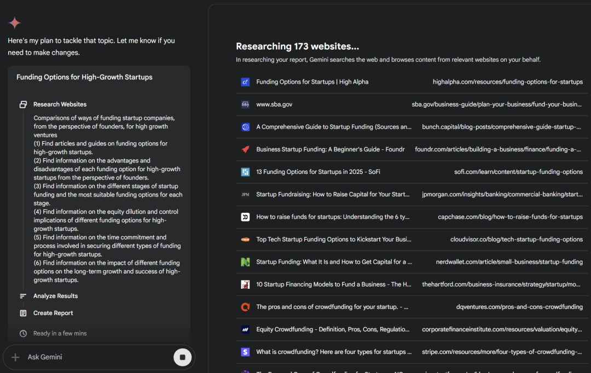The height and width of the screenshot is (373, 591).
Task: Expand the Research Websites section
Action: coord(60,104)
